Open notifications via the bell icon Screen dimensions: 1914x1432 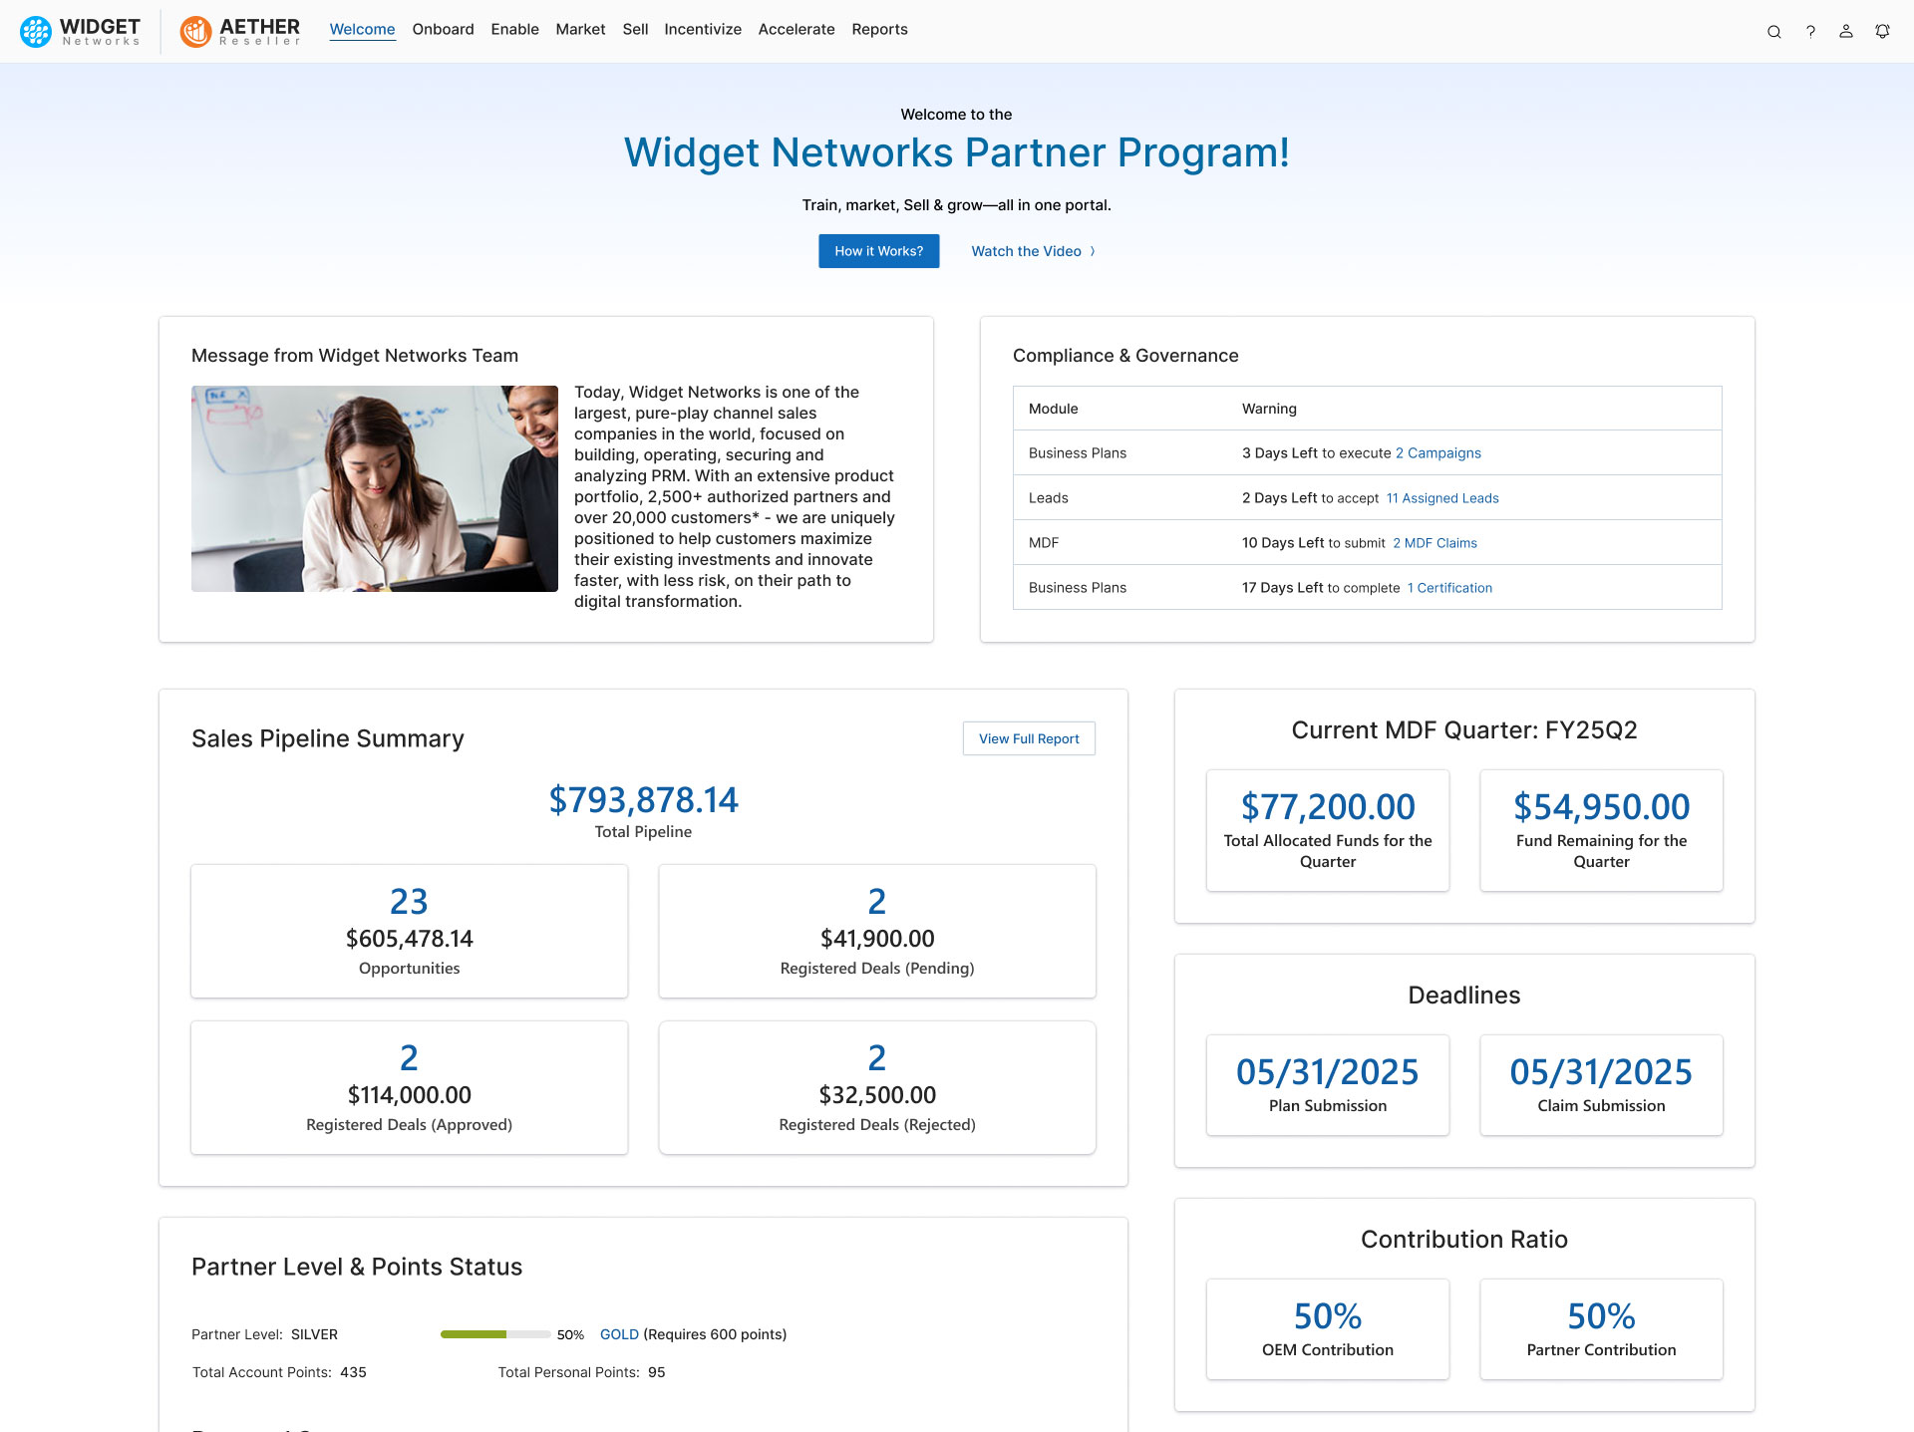pos(1881,31)
